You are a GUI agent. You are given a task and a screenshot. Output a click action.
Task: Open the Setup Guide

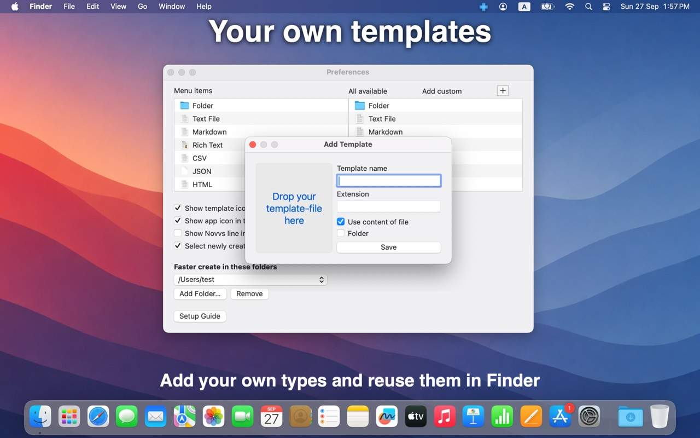pos(200,316)
